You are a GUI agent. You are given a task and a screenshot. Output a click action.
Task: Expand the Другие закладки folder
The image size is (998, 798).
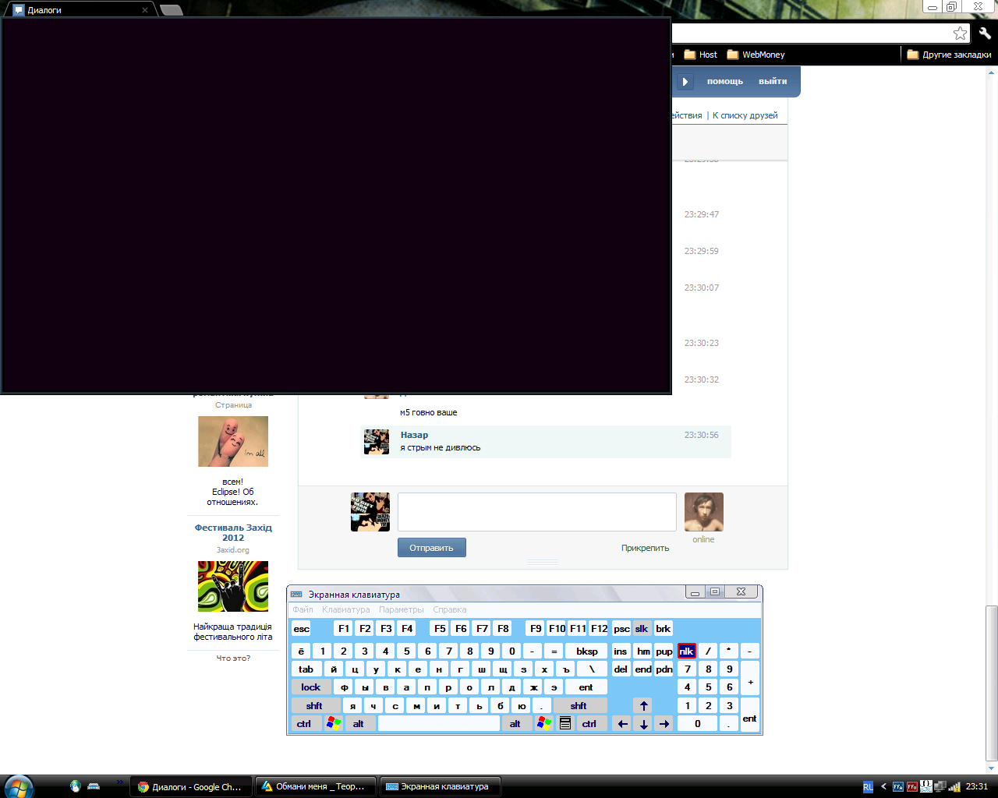949,55
